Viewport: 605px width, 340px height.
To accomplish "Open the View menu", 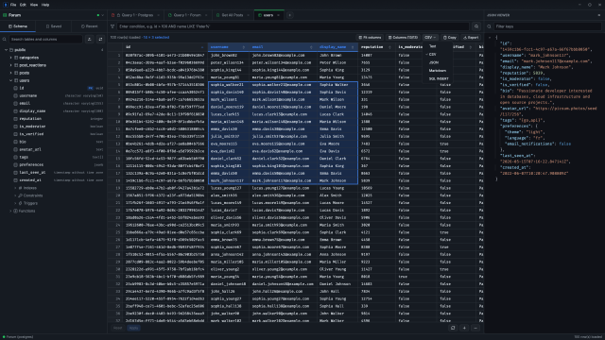I will pos(34,5).
